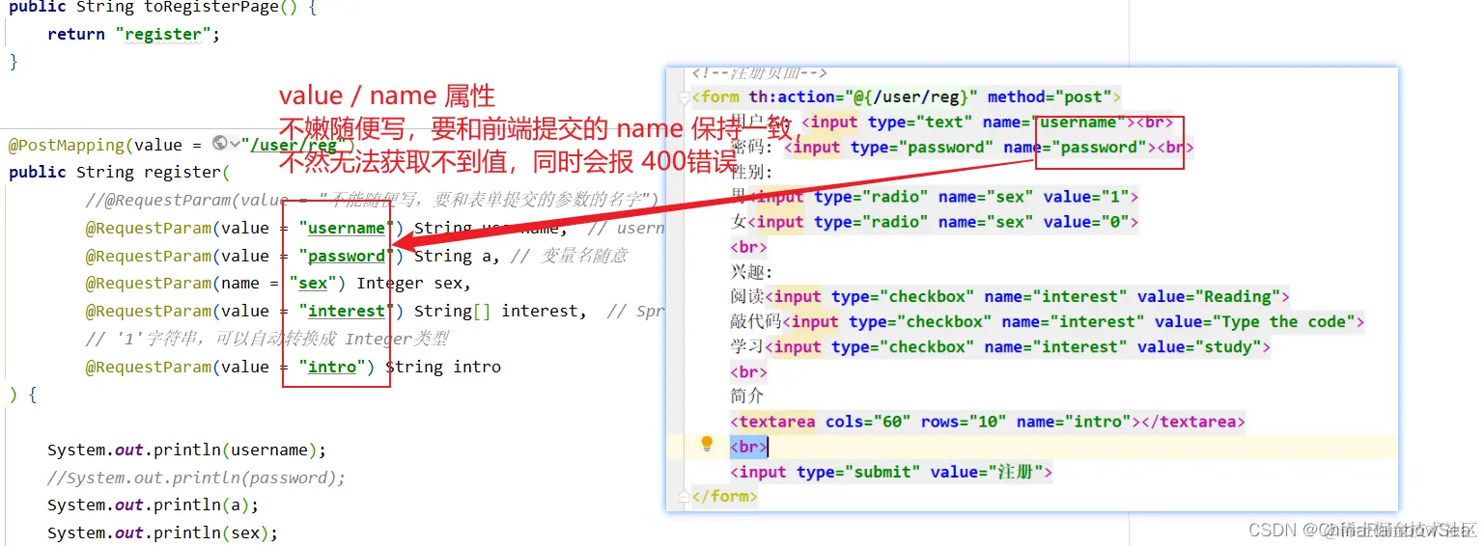Click the fold marker at the closing </form> tag
The width and height of the screenshot is (1484, 546).
pyautogui.click(x=685, y=497)
